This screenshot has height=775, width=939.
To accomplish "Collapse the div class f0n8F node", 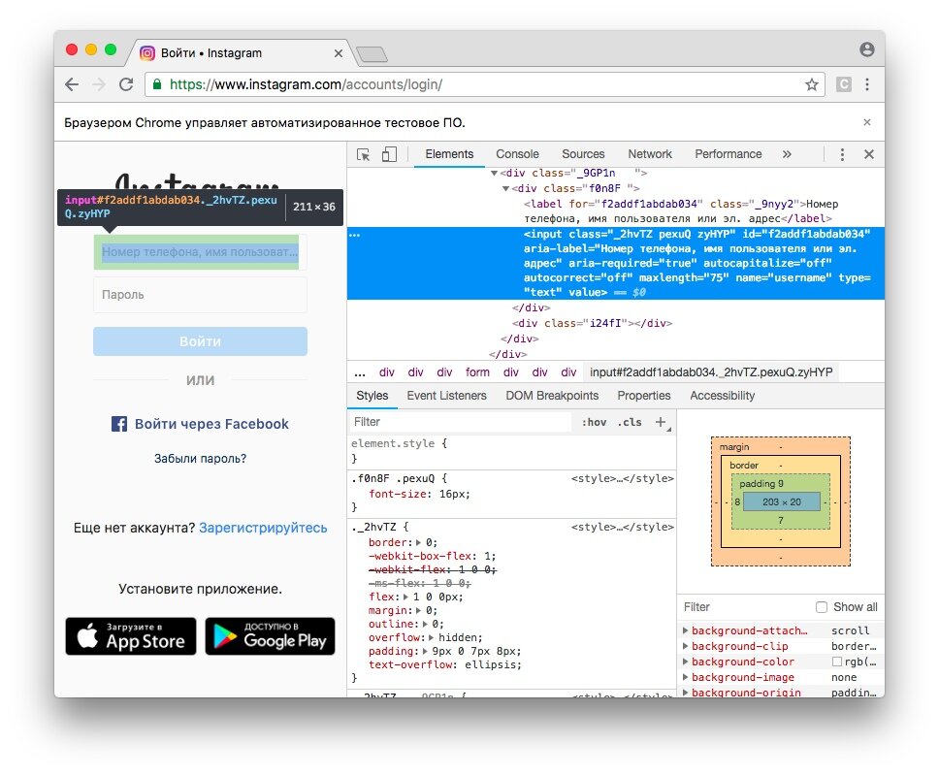I will 506,189.
